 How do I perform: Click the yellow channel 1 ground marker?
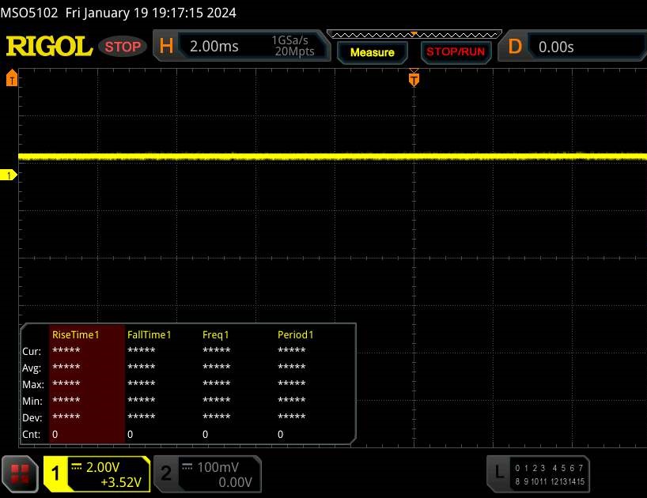point(8,175)
